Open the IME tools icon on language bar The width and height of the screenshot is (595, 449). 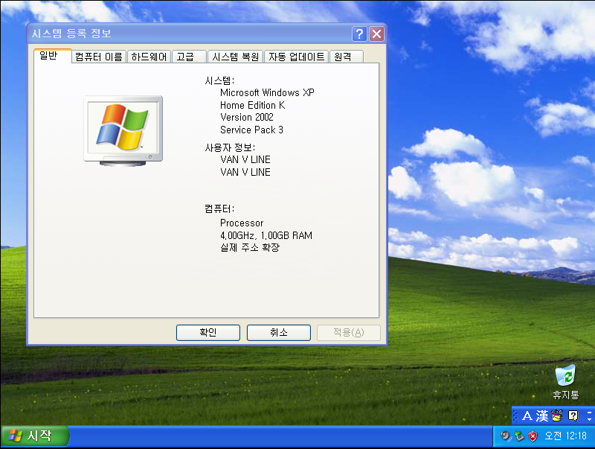point(557,415)
